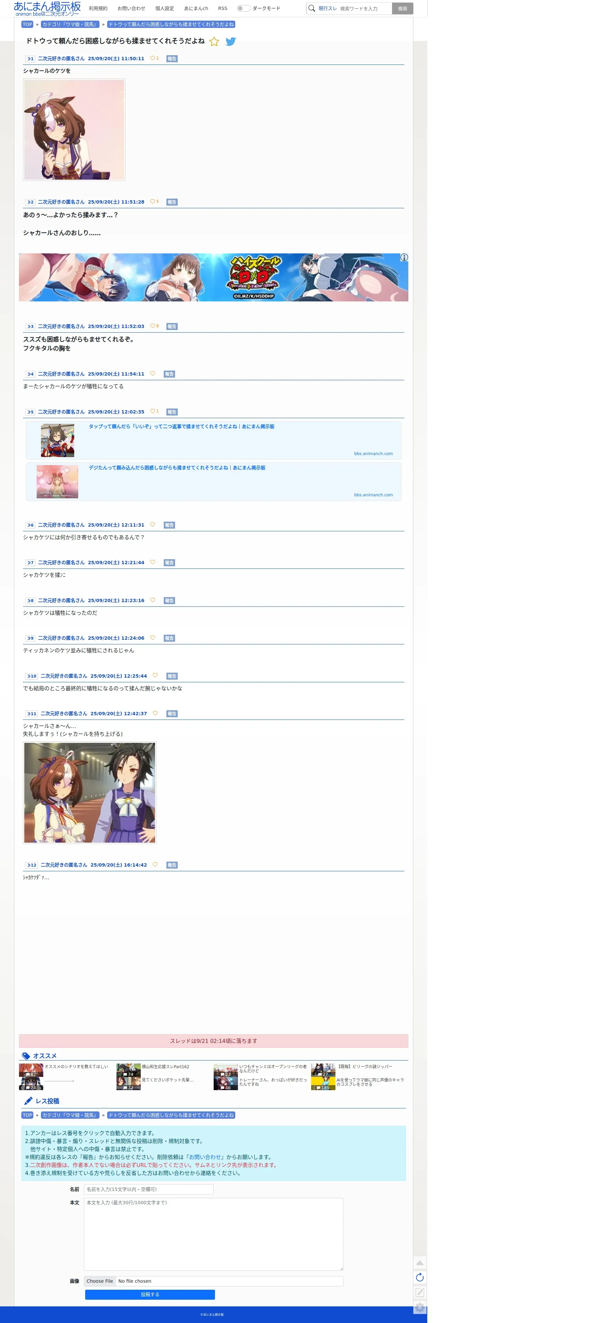
Task: Open link card デジたんって頼み込んだら困惑しながらも…
Action: pyautogui.click(x=214, y=482)
